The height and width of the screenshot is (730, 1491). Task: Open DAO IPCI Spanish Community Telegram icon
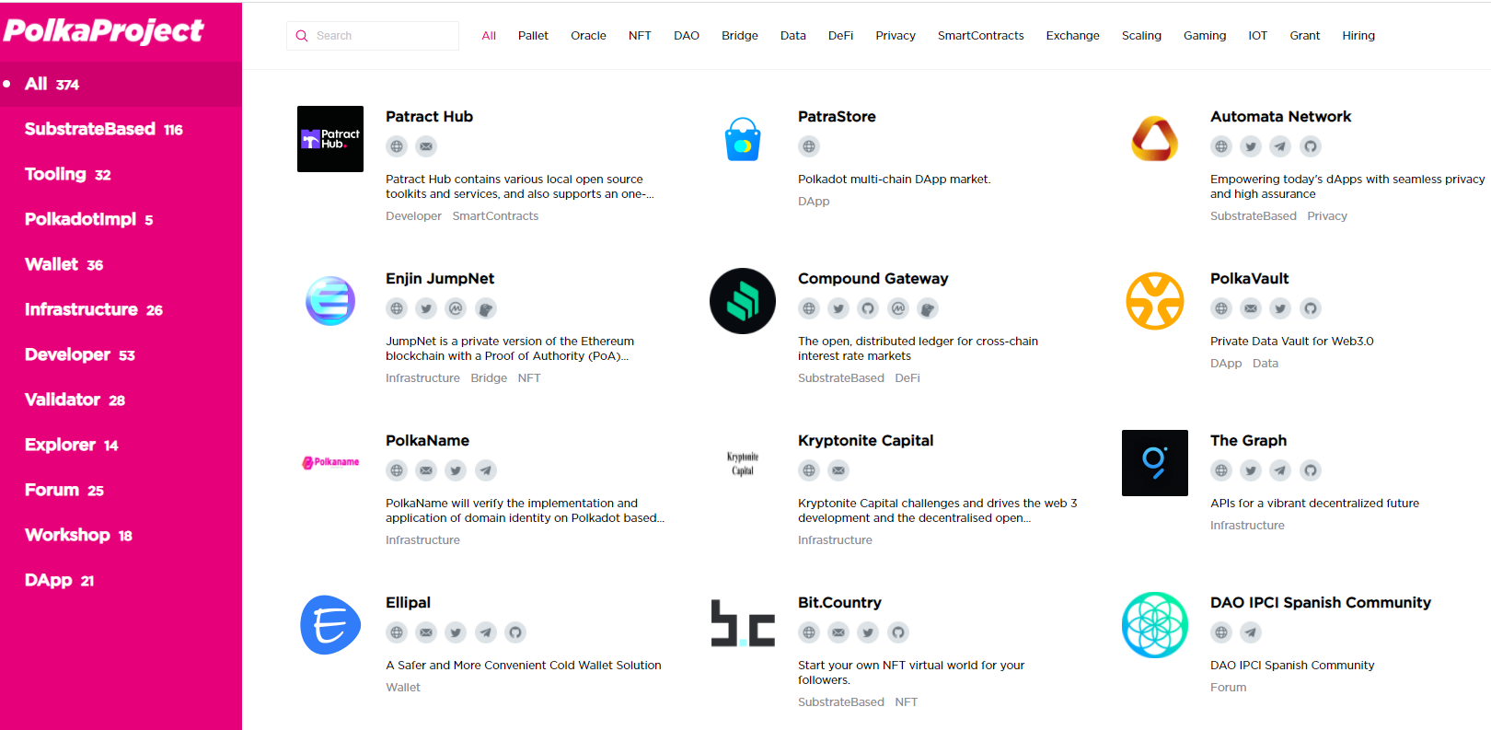(x=1251, y=632)
